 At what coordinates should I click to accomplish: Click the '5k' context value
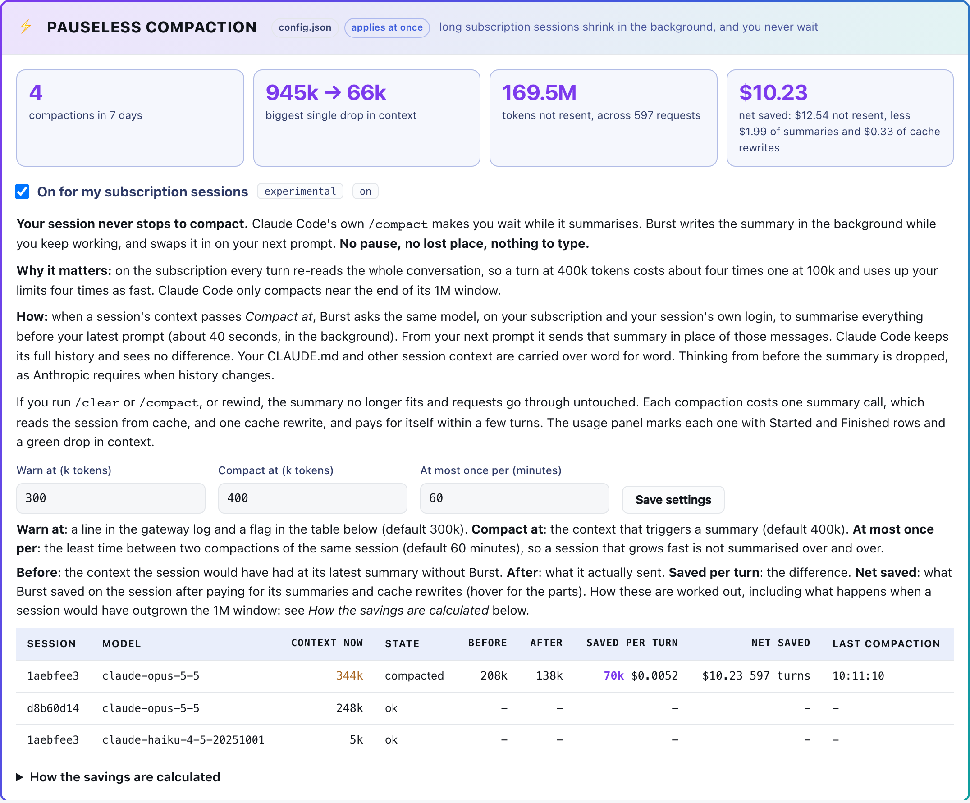tap(357, 740)
